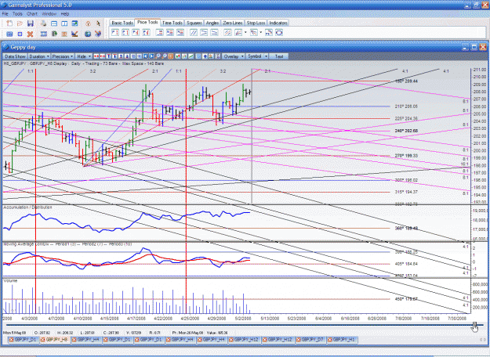Select the GBPJPY_D7 chart tab
This screenshot has height=357, width=490.
(x=311, y=340)
